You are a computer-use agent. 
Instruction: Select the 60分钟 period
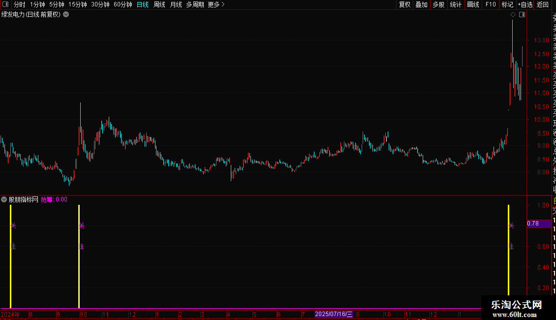click(123, 4)
